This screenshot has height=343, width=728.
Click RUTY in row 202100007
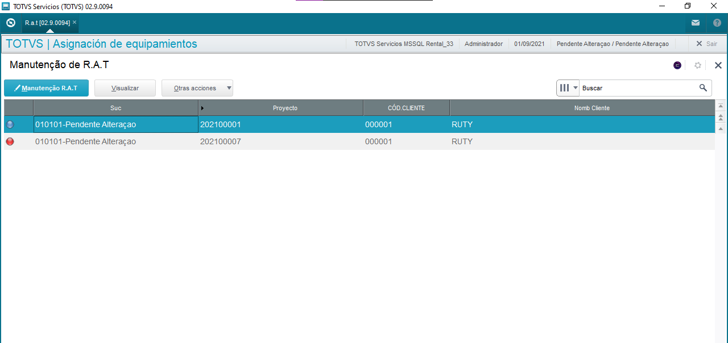tap(462, 141)
